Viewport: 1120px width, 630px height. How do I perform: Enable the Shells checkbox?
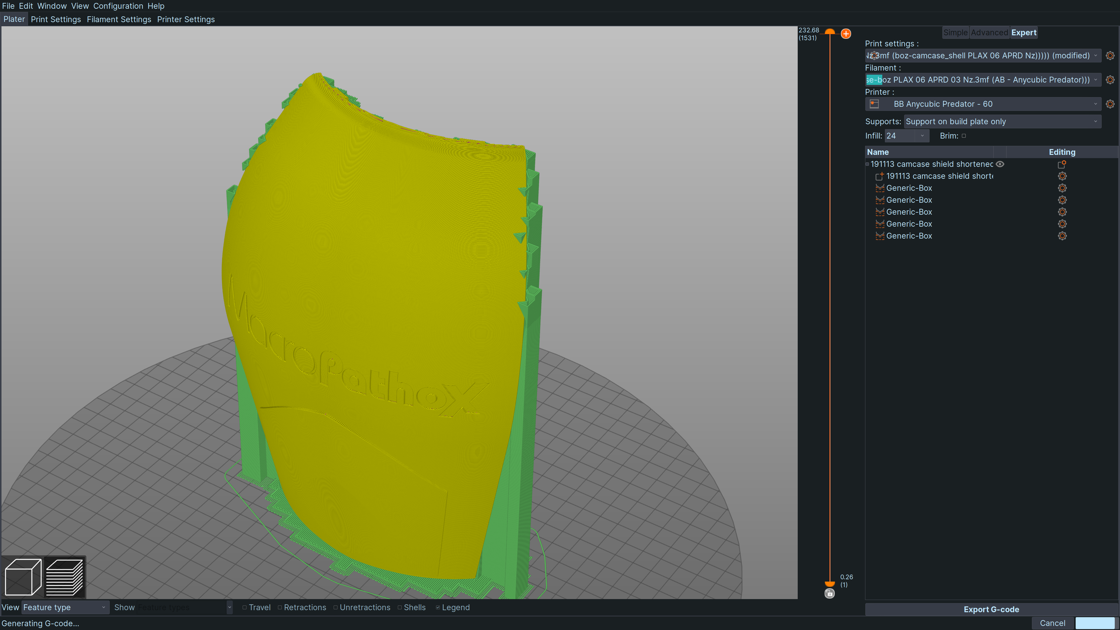pyautogui.click(x=400, y=607)
